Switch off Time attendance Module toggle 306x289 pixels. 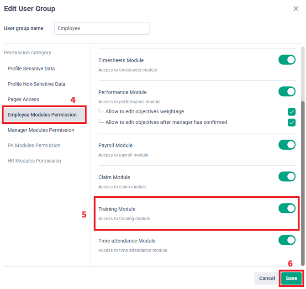pos(287,240)
